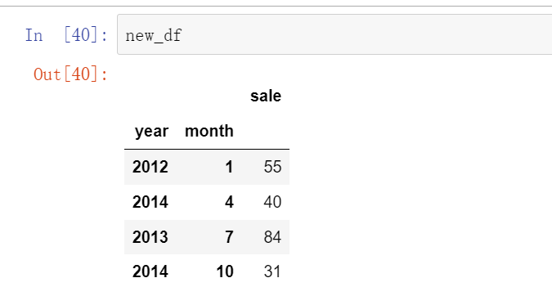Click the sale column header
Screen dimensions: 552x296
coord(266,96)
